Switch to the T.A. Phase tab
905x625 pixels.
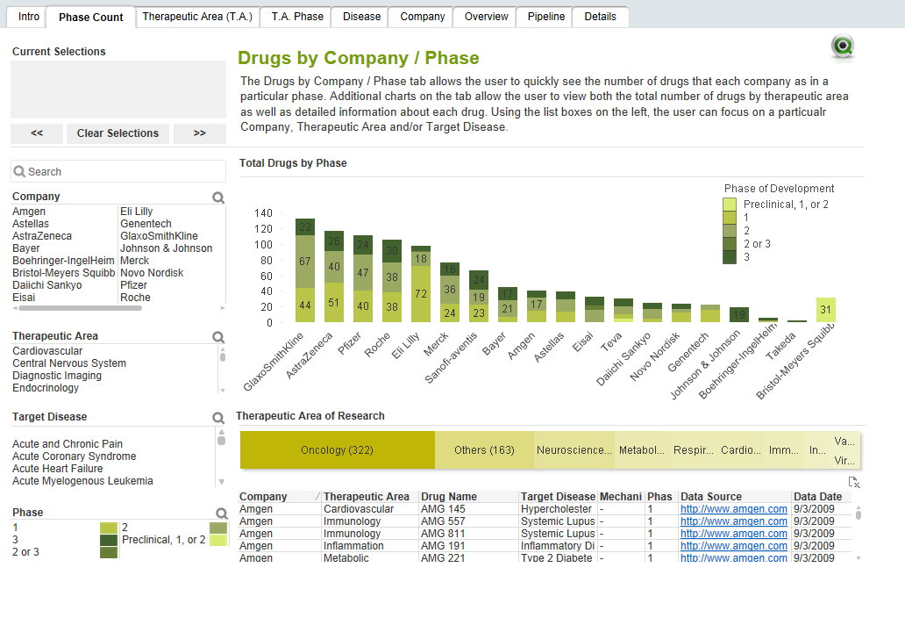pos(297,17)
